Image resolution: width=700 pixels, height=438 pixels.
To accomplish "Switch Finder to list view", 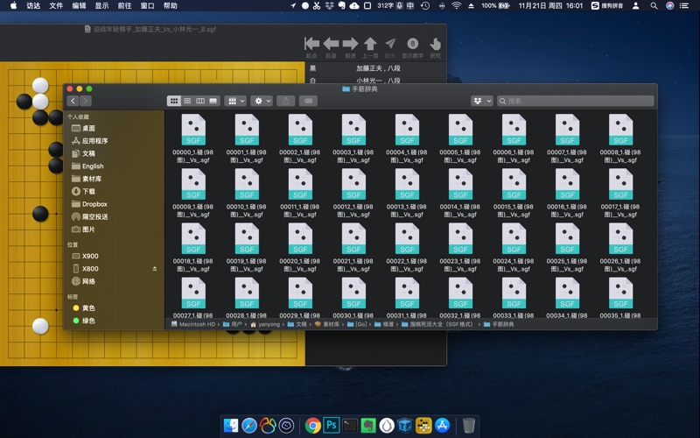I will click(187, 102).
